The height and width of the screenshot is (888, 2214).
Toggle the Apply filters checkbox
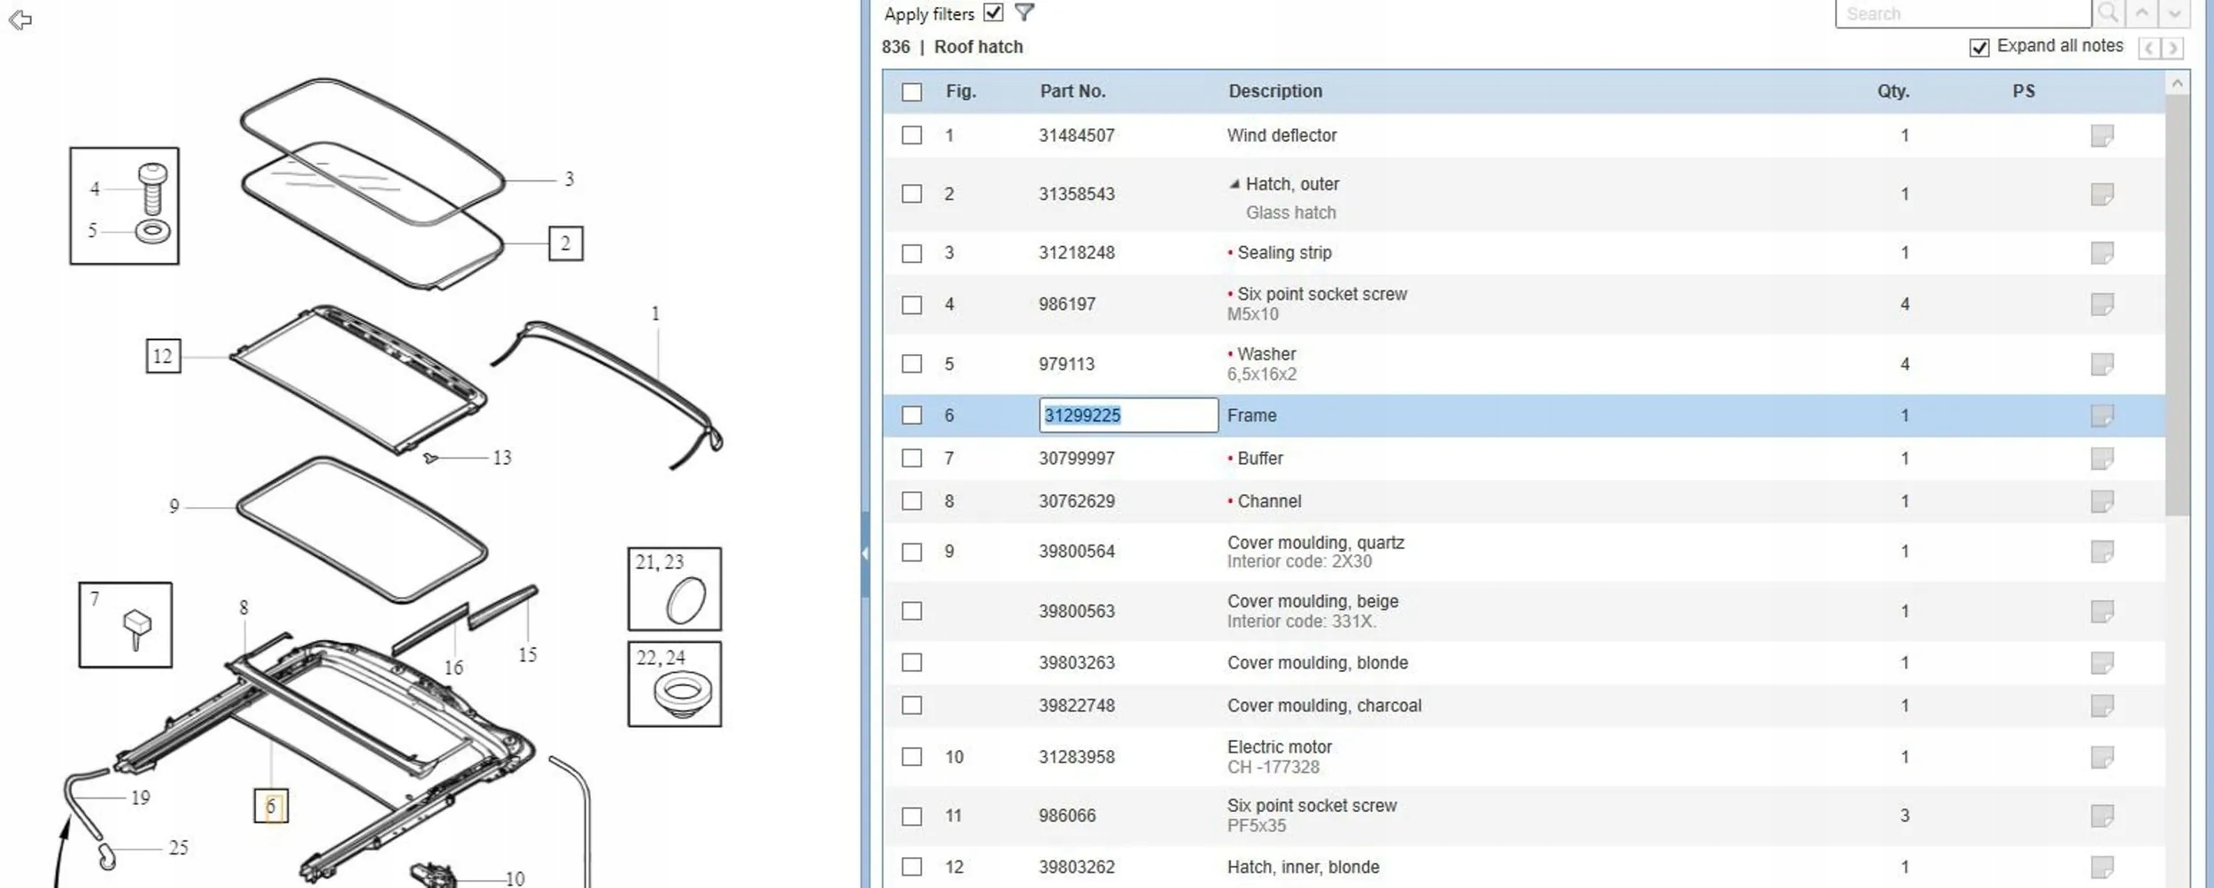tap(994, 12)
